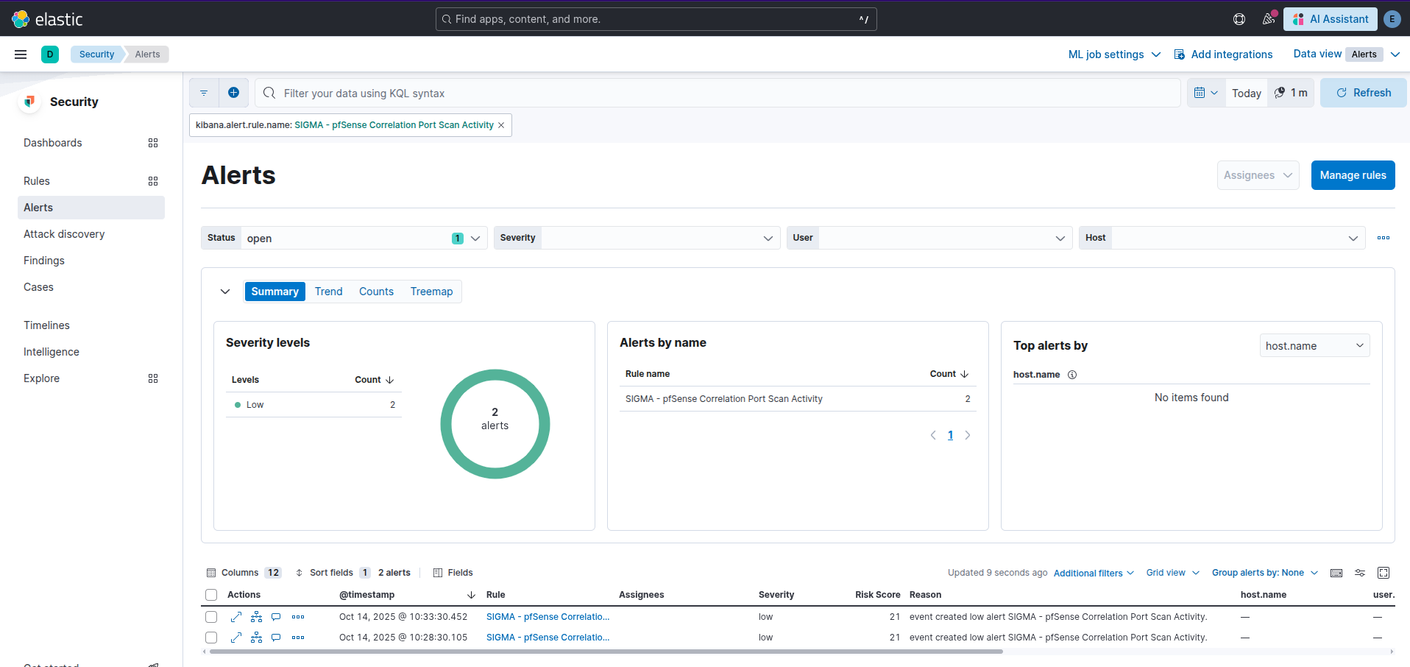Enter fullscreen mode for alerts table
Image resolution: width=1410 pixels, height=667 pixels.
point(1383,573)
